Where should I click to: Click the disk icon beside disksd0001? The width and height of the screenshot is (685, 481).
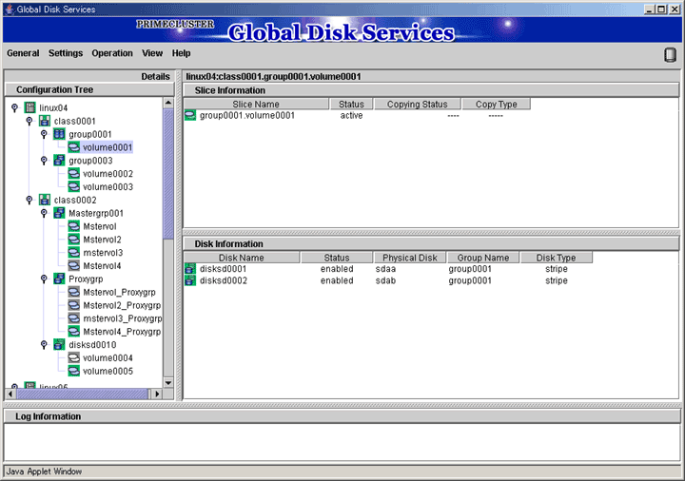coord(190,268)
